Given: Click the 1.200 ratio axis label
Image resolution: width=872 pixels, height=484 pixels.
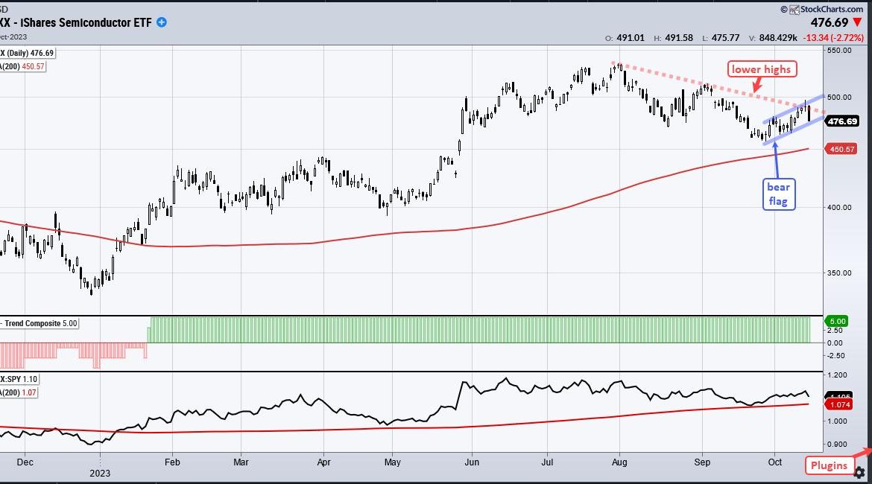Looking at the screenshot, I should coord(837,375).
